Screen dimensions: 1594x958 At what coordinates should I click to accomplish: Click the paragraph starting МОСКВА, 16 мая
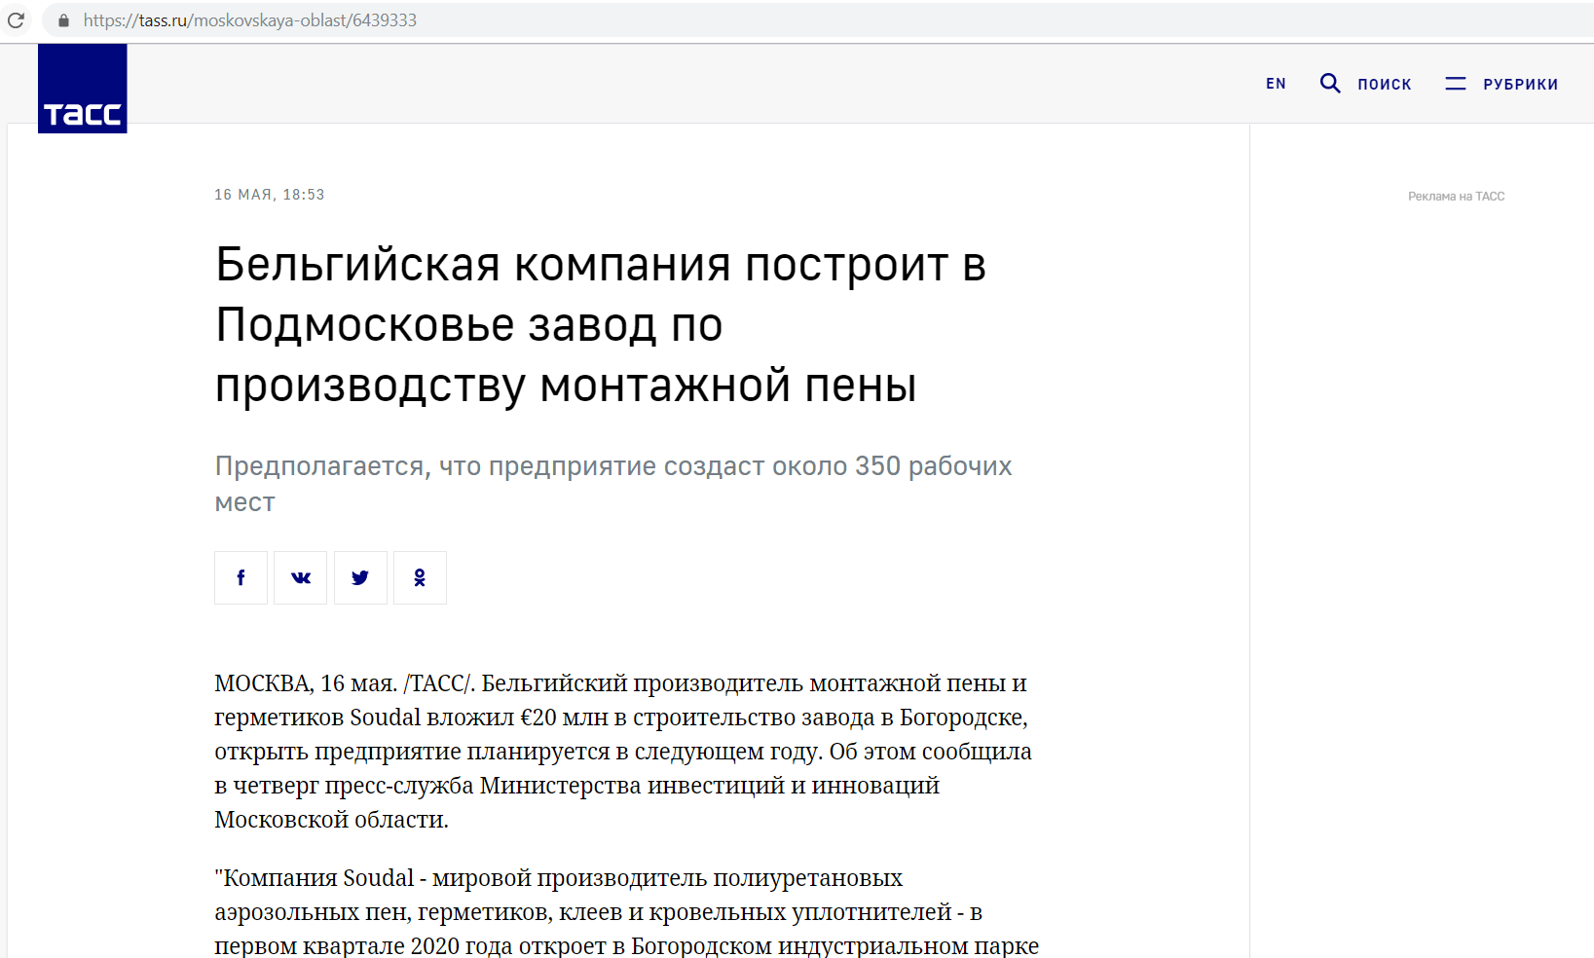point(623,752)
